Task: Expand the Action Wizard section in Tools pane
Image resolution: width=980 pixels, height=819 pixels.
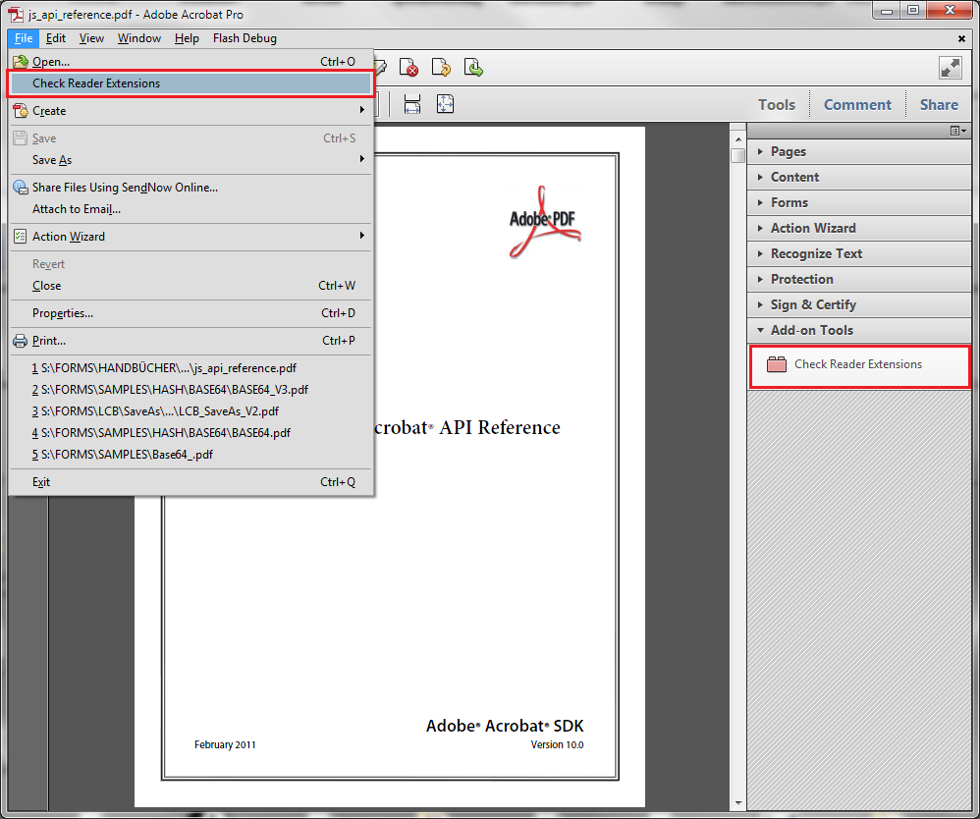Action: pyautogui.click(x=859, y=229)
